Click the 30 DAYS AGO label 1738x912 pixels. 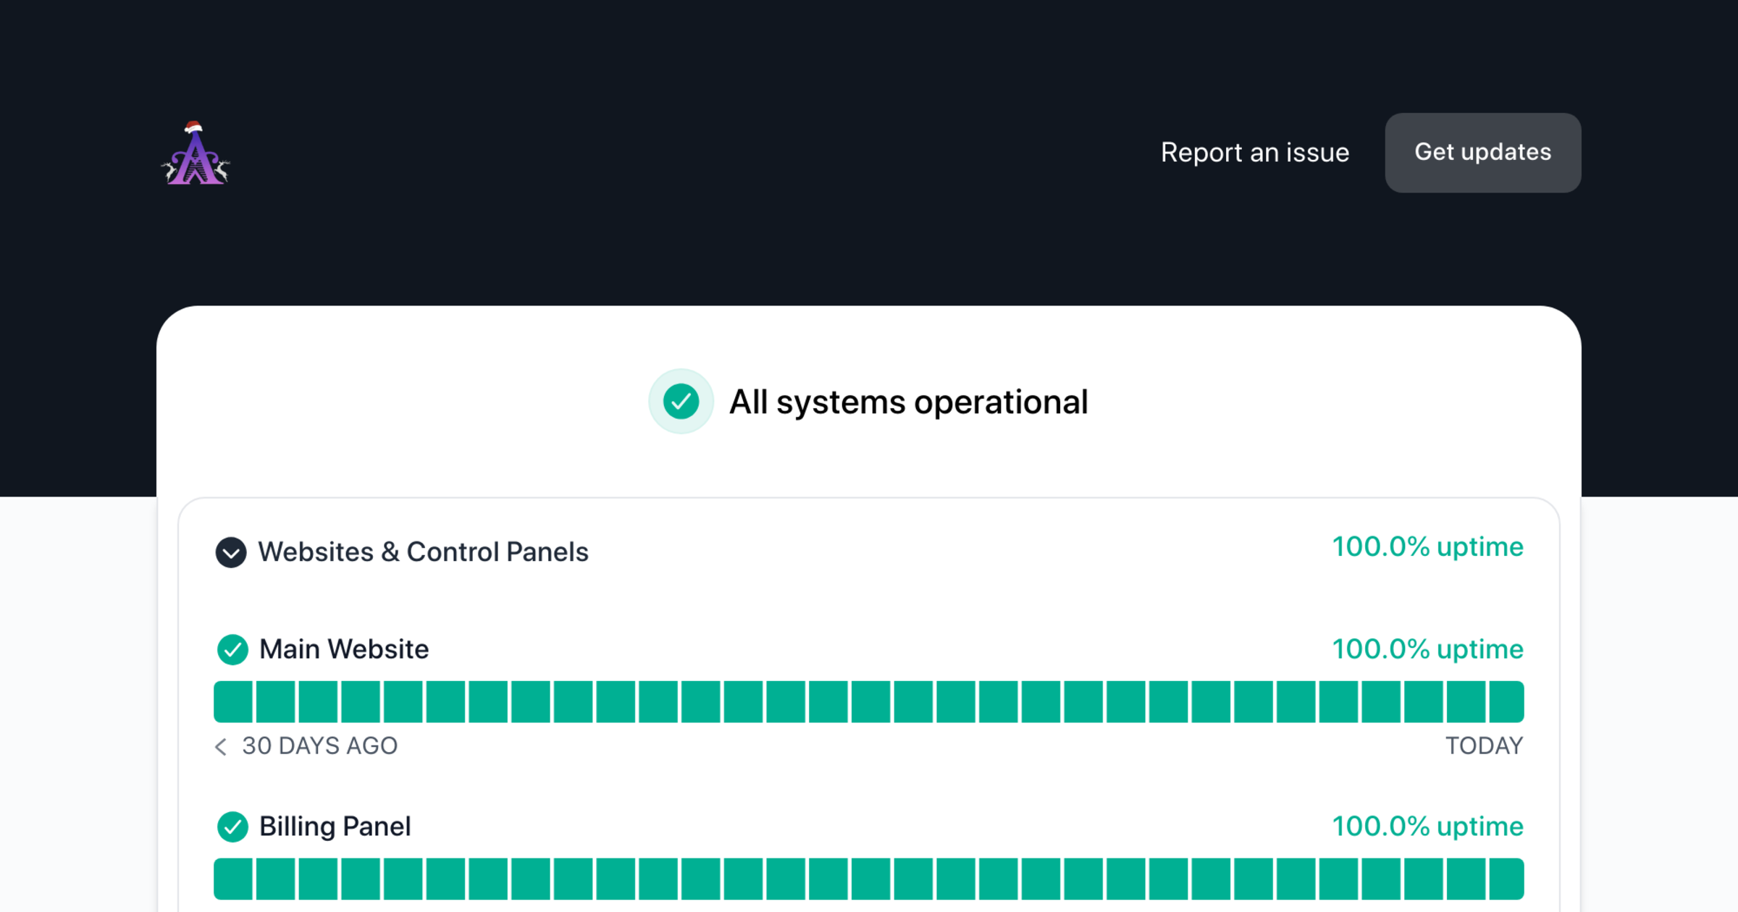(319, 746)
